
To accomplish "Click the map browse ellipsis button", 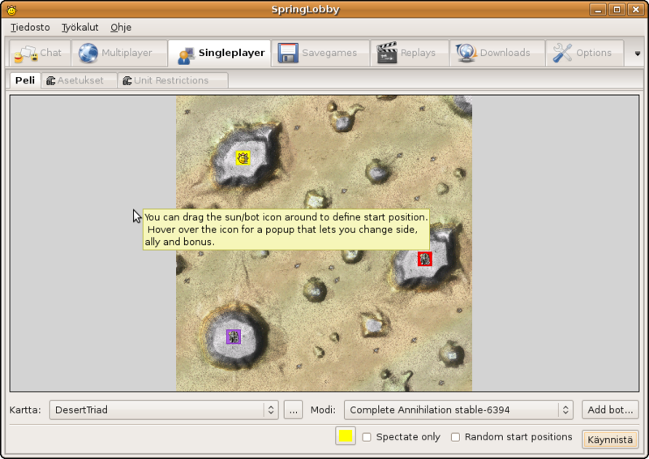I will 294,410.
